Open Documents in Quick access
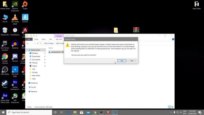204x115 pixels. pyautogui.click(x=36, y=60)
